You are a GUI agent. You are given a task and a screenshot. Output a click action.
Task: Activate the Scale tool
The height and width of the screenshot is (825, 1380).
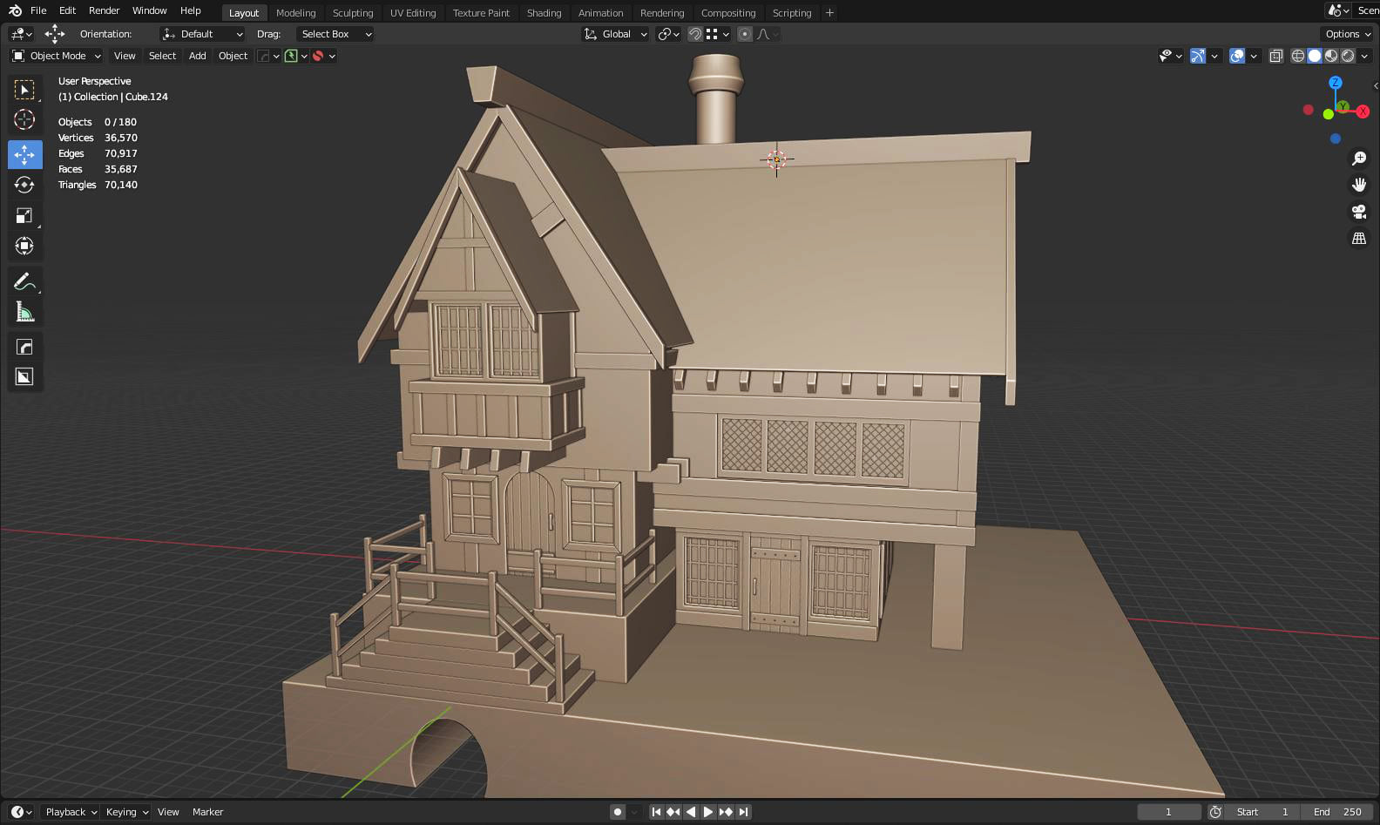click(24, 215)
